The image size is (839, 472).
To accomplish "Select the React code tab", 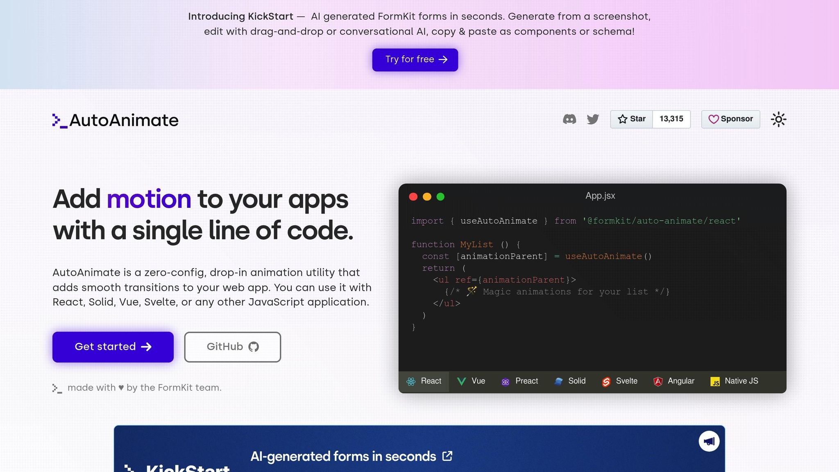I will (x=424, y=381).
